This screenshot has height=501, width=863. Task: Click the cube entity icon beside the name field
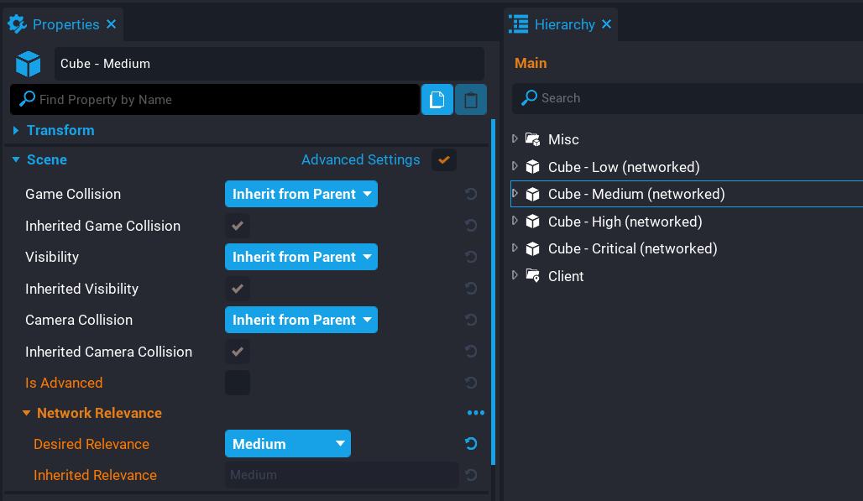[28, 63]
